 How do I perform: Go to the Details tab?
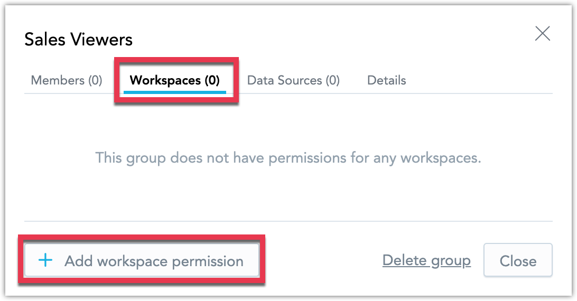[386, 80]
